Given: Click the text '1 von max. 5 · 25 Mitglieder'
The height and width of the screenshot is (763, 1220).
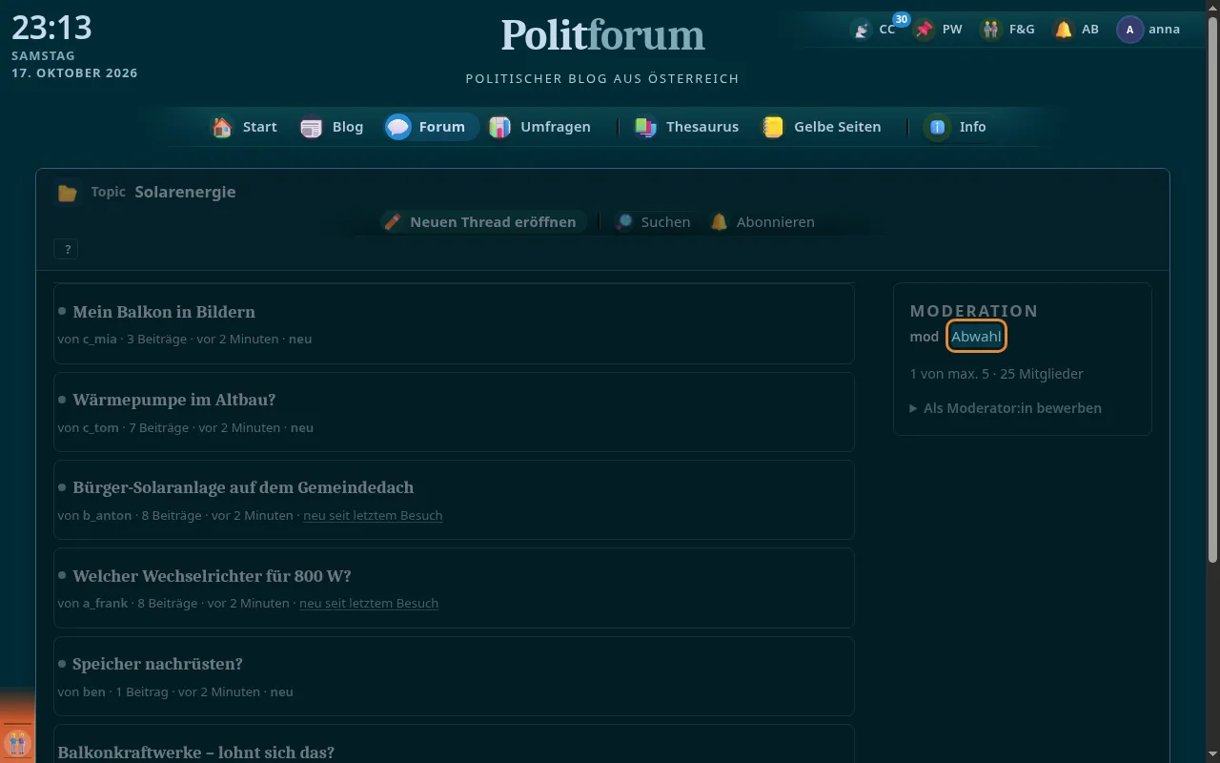Looking at the screenshot, I should tap(996, 374).
